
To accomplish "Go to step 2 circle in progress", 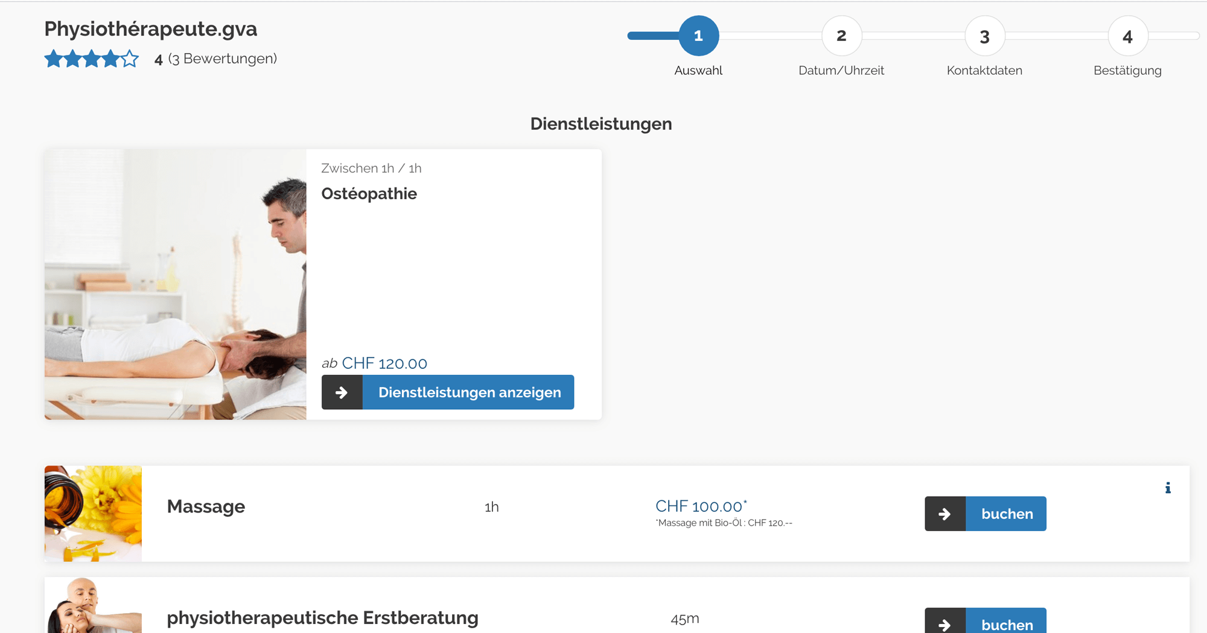I will tap(841, 36).
